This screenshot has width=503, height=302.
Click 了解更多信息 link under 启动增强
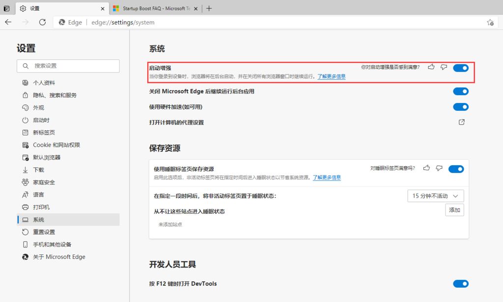pyautogui.click(x=331, y=76)
